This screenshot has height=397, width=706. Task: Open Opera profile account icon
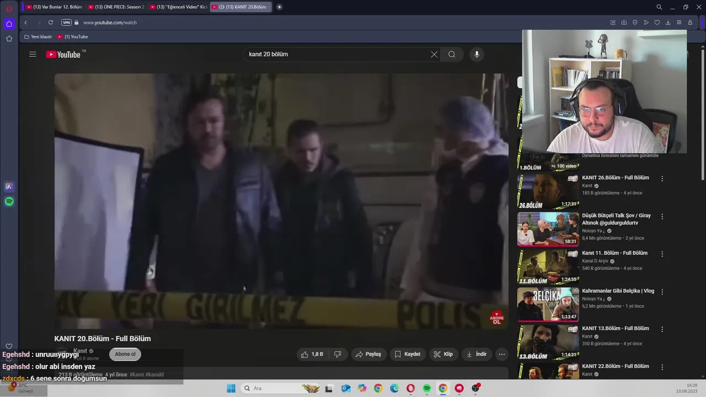coord(690,23)
